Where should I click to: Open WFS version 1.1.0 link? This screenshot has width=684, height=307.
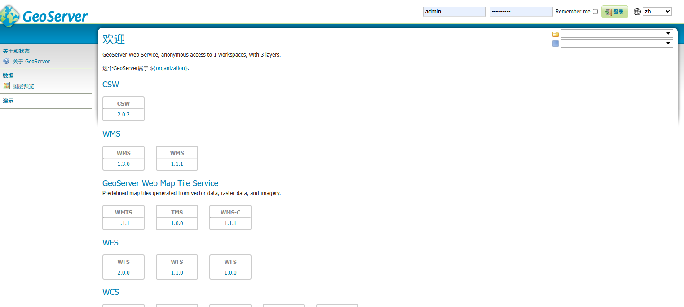tap(177, 273)
